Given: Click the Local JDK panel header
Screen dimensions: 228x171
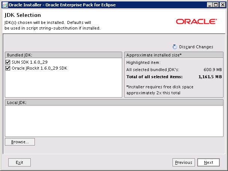Looking at the screenshot, I should click(x=114, y=102).
